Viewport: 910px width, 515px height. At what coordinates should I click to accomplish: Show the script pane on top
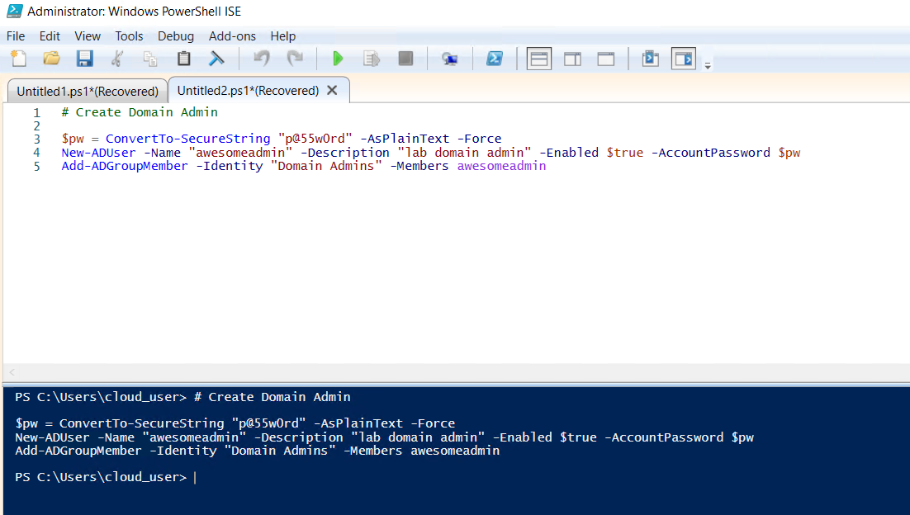point(539,59)
